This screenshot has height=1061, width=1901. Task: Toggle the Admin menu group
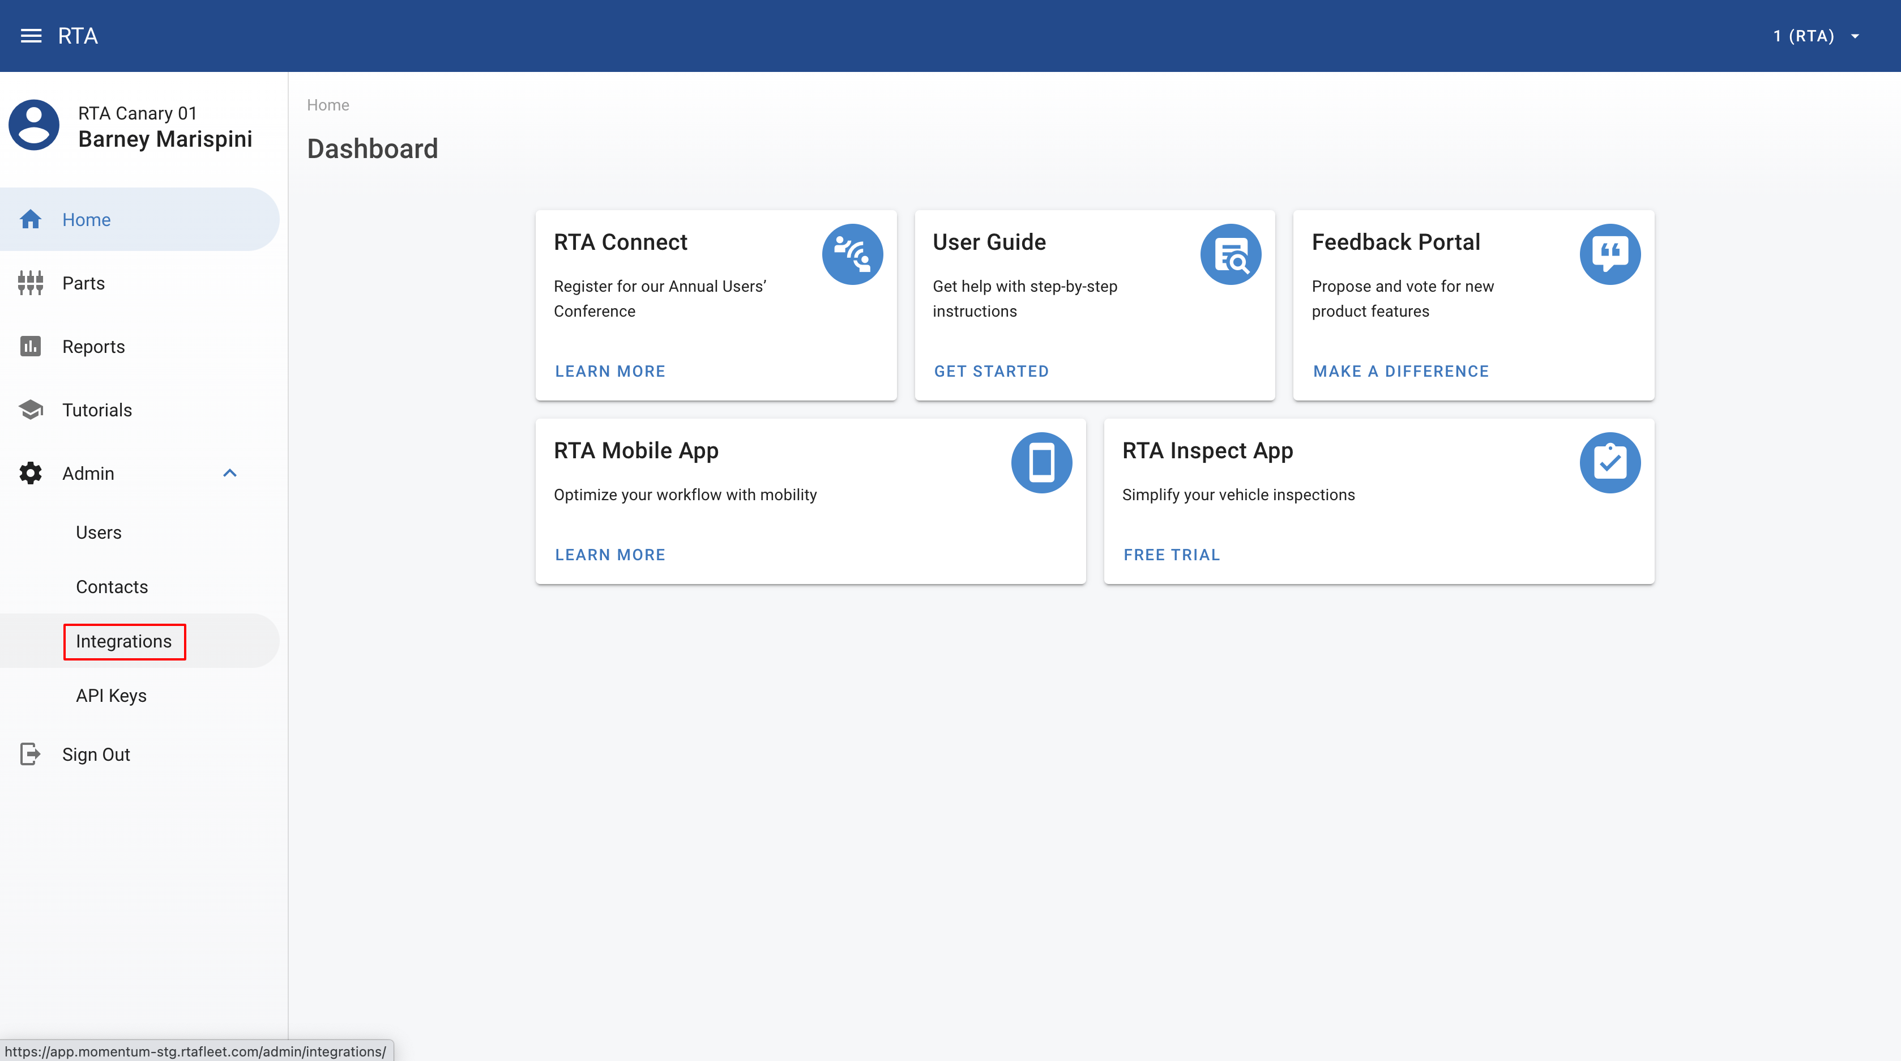point(88,473)
